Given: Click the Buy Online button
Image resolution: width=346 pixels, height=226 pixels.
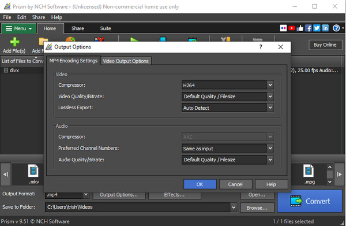Looking at the screenshot, I should click(325, 45).
